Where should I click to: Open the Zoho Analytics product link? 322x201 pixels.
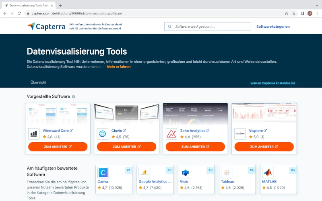point(195,131)
